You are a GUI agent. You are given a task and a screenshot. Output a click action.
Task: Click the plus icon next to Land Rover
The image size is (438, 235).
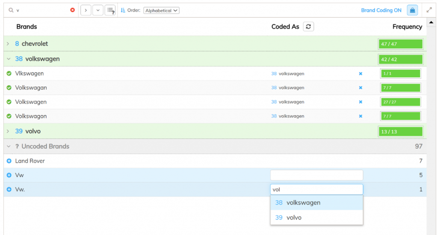pos(9,161)
